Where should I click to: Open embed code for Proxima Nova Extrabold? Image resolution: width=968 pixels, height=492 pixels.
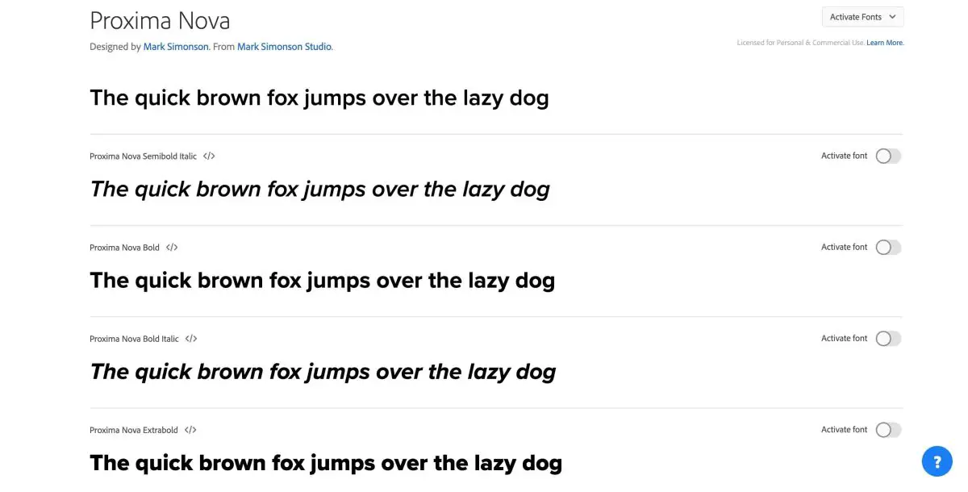click(x=190, y=430)
